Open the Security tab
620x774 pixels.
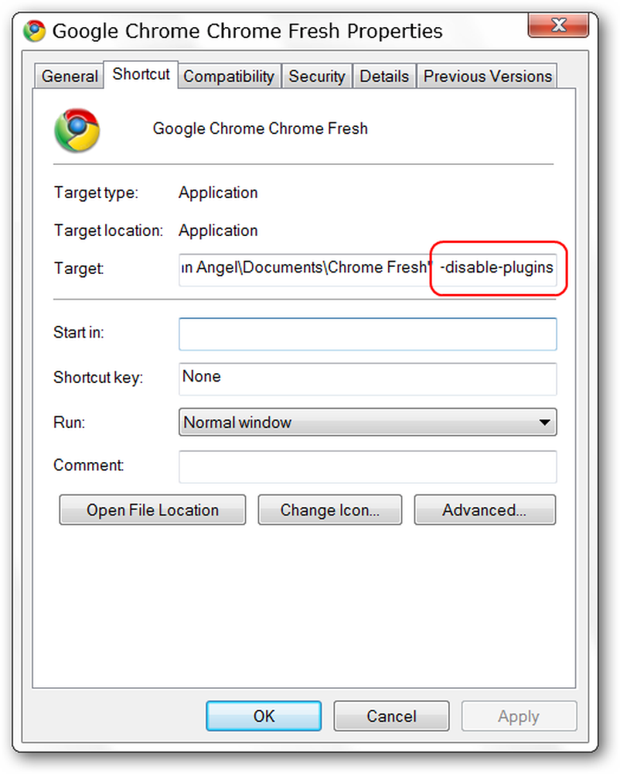coord(317,77)
